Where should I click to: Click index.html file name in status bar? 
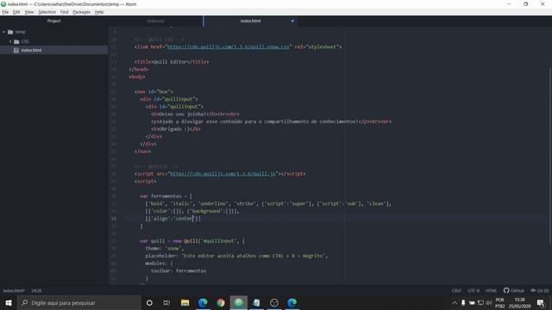coord(14,291)
